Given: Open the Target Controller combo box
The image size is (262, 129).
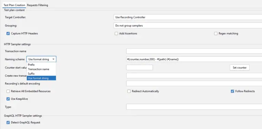Looking at the screenshot, I should [x=188, y=17].
